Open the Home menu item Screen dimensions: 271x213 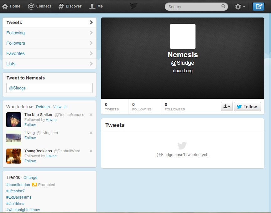click(11, 6)
